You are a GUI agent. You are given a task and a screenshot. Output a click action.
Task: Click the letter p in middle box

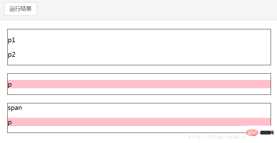click(10, 84)
